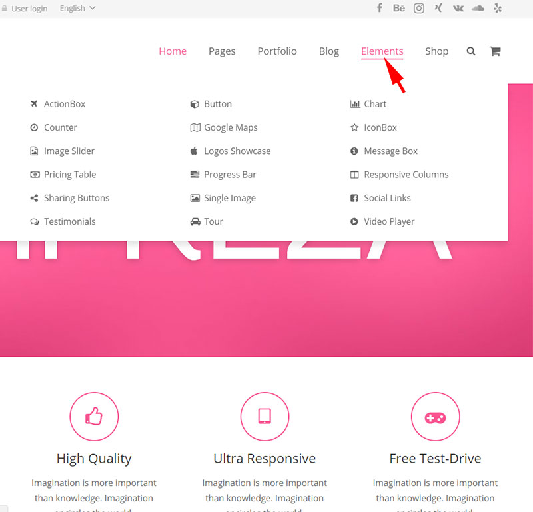The image size is (533, 512).
Task: Open the Behance social icon
Action: (399, 8)
